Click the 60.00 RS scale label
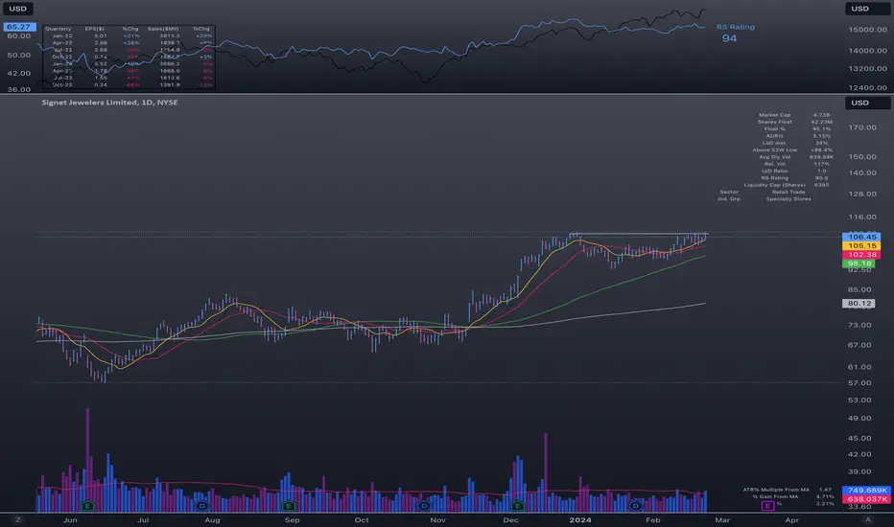This screenshot has height=527, width=894. [x=18, y=35]
